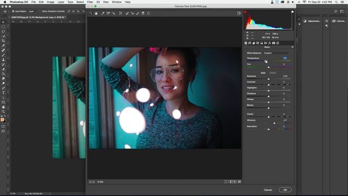This screenshot has height=196, width=348.
Task: Select the Type tool in Photoshop toolbar
Action: point(3,93)
